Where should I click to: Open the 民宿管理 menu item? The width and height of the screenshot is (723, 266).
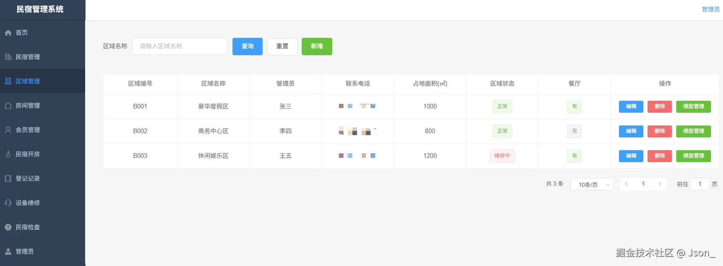point(43,57)
